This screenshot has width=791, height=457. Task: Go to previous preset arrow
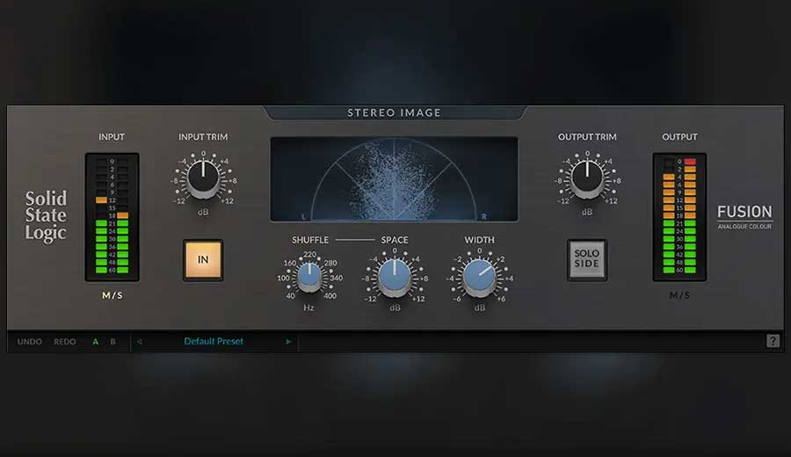coord(139,342)
